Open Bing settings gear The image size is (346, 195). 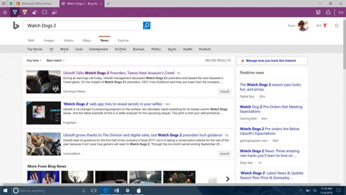[336, 26]
